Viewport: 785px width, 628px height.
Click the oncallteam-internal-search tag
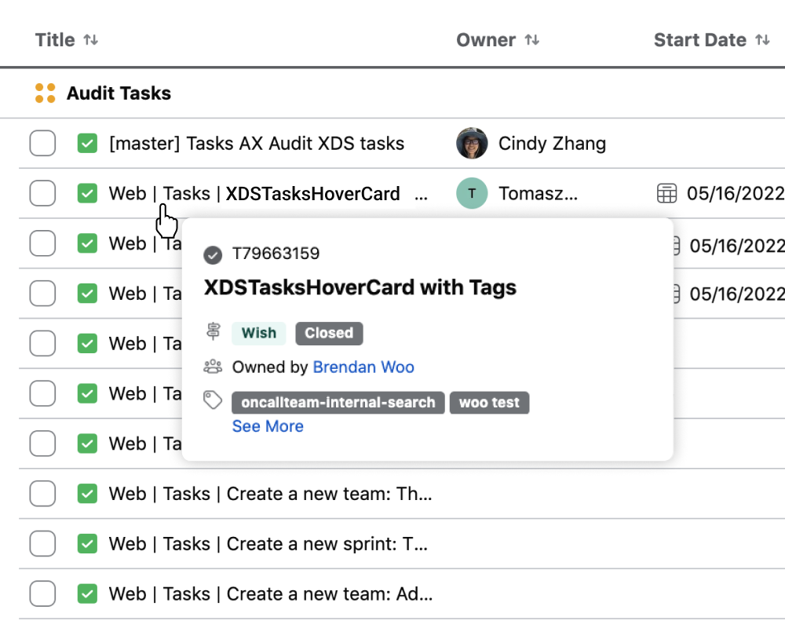[338, 403]
